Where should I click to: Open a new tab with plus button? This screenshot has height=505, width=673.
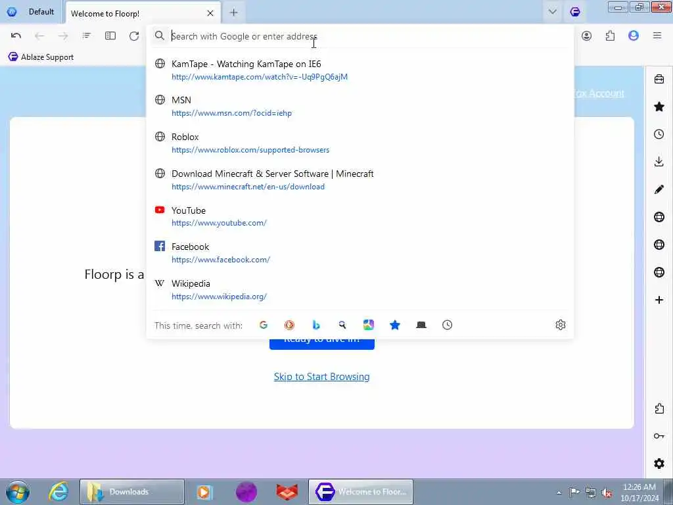[x=233, y=13]
